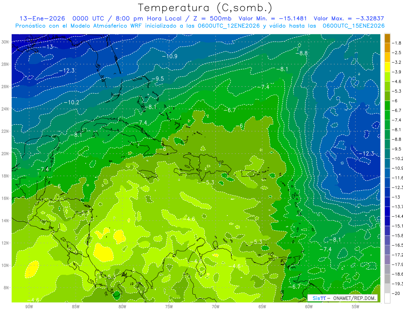Viewport: 403px width, 311px height.
Task: Click longitude axis label "60W"
Action: point(309,306)
